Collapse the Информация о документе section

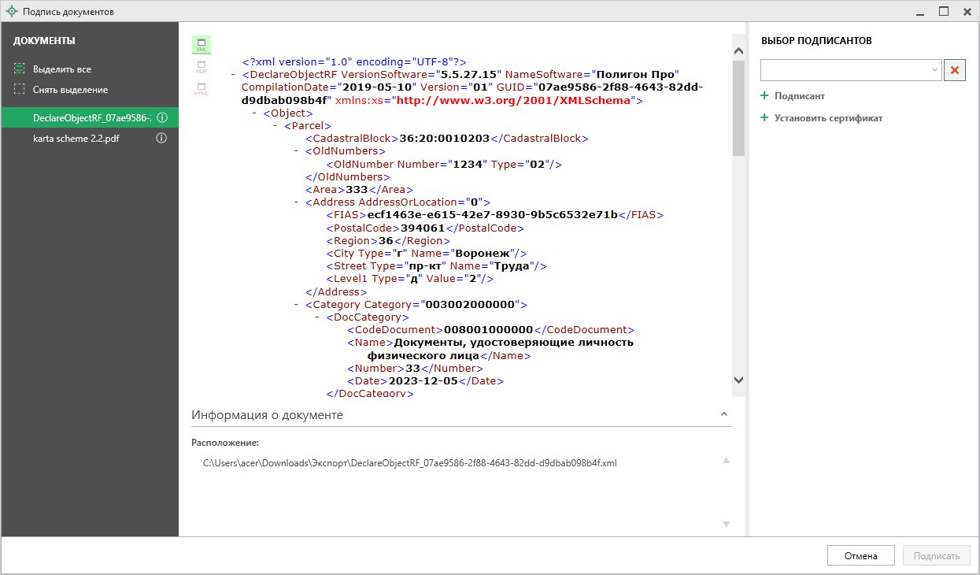coord(723,414)
